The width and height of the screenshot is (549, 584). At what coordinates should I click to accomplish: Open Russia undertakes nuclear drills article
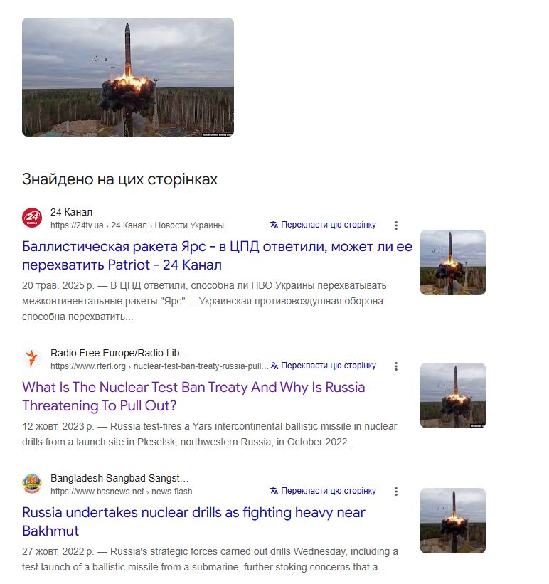[193, 521]
